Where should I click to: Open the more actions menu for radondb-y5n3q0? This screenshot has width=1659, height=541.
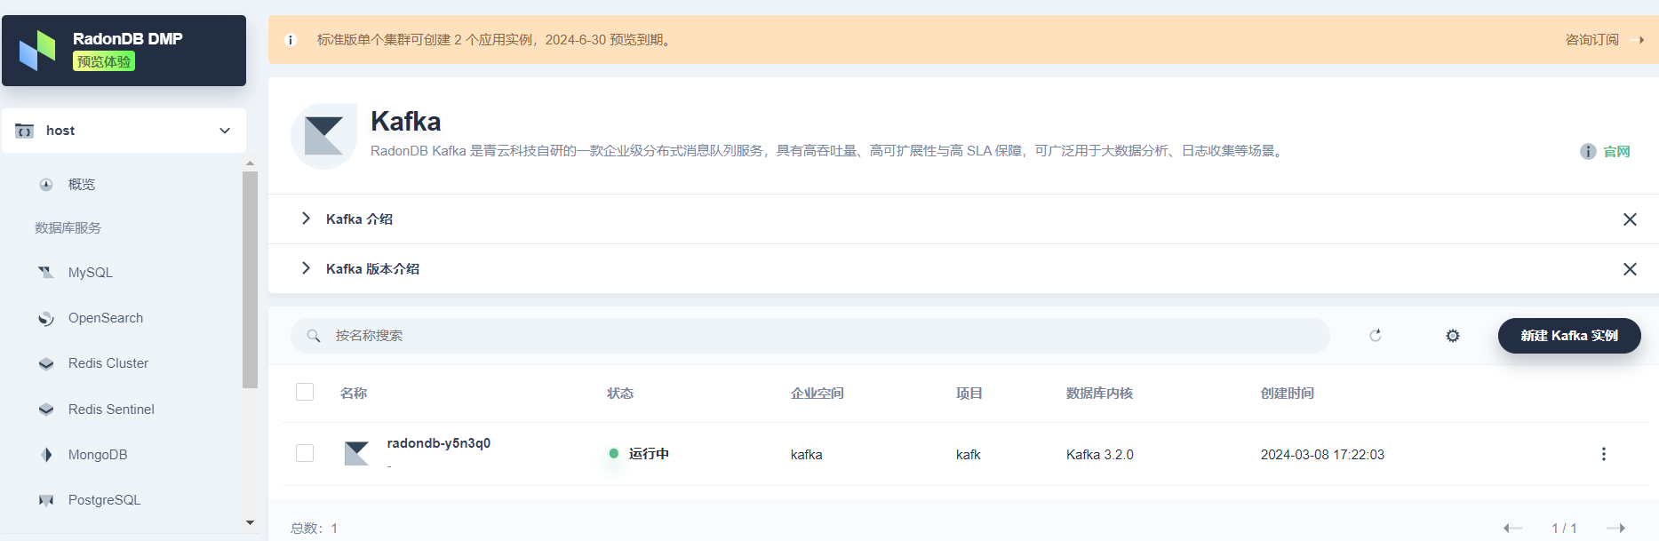point(1603,454)
